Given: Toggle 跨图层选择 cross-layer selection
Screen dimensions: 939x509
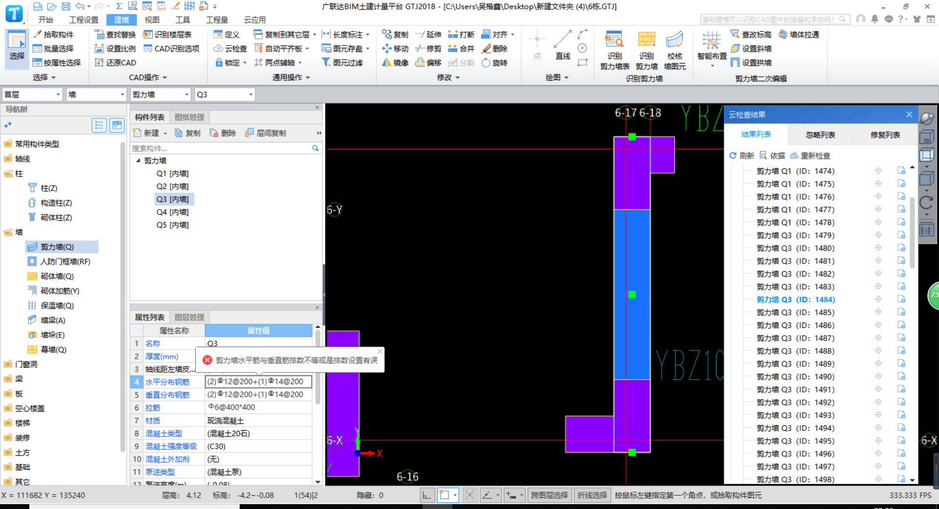Looking at the screenshot, I should point(549,495).
